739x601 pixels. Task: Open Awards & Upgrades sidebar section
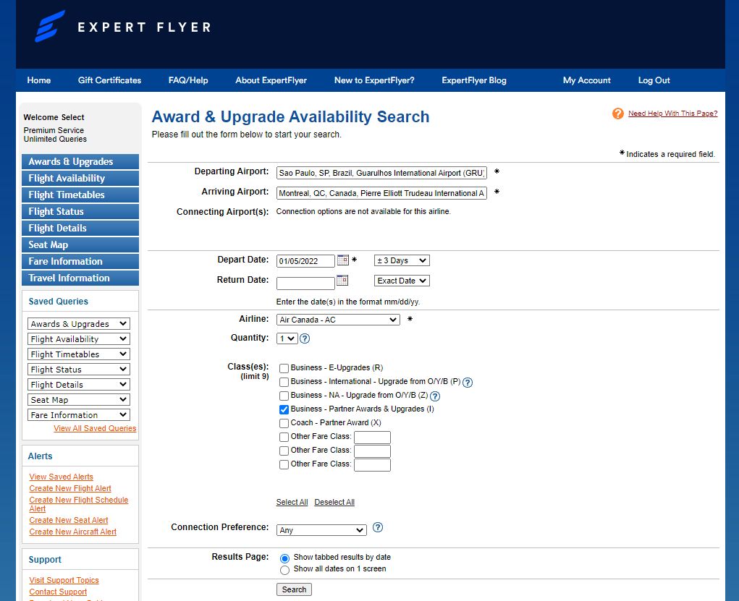coord(80,161)
